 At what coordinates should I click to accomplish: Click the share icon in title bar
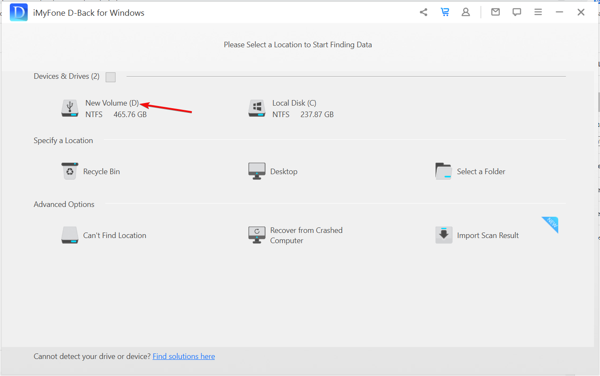pyautogui.click(x=423, y=12)
